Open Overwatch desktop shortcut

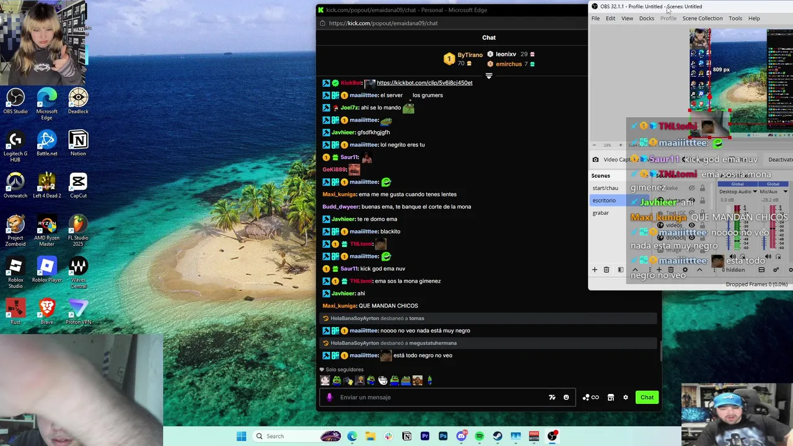click(x=15, y=186)
